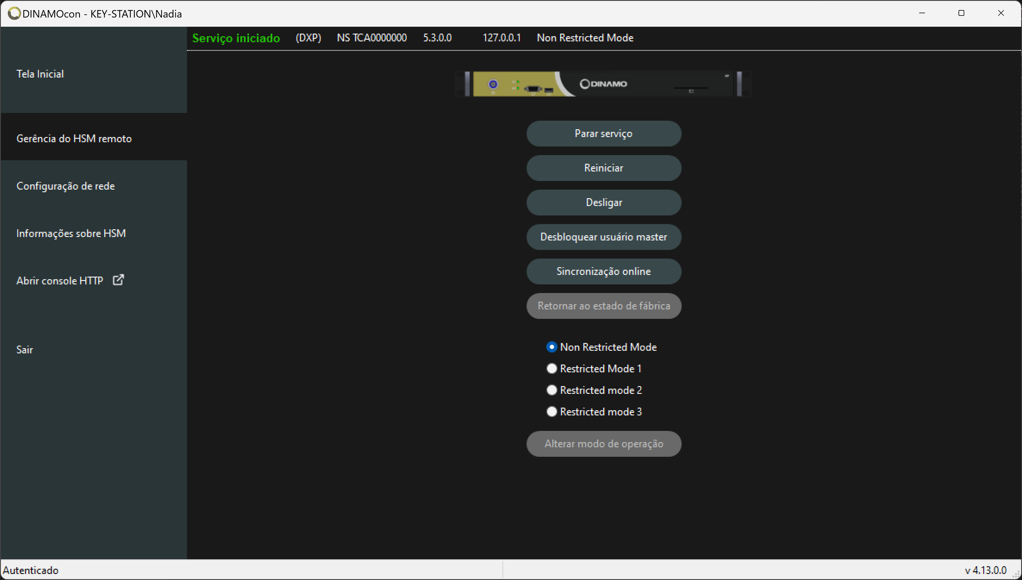This screenshot has width=1022, height=580.
Task: Click Sair logout icon
Action: pos(25,350)
